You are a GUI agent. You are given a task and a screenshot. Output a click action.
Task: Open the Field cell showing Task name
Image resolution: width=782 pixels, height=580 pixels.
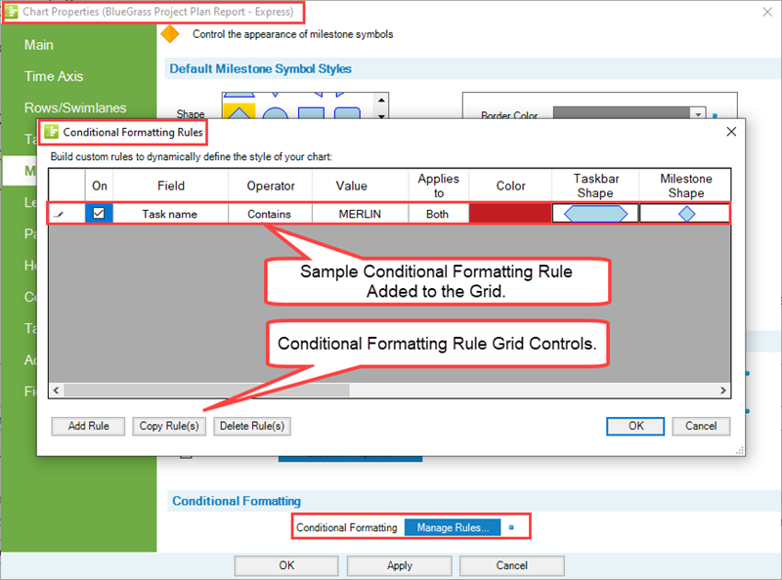[170, 214]
